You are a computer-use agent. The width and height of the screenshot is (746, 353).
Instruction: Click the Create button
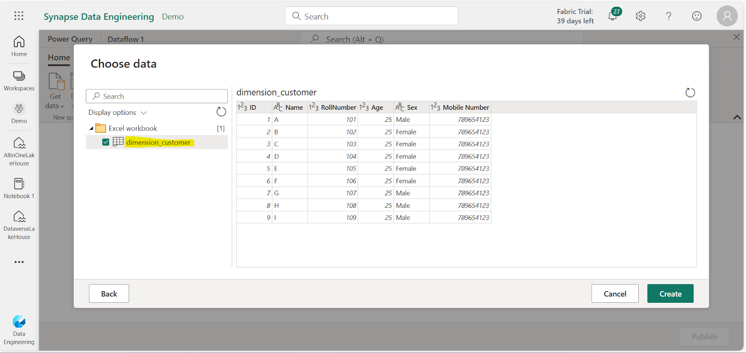coord(670,293)
